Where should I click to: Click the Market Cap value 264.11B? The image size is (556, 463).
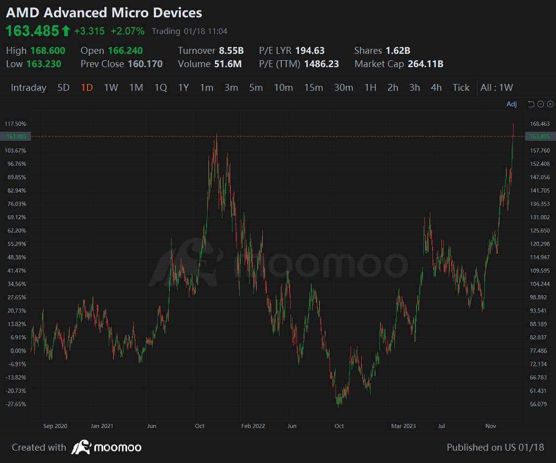[x=426, y=64]
